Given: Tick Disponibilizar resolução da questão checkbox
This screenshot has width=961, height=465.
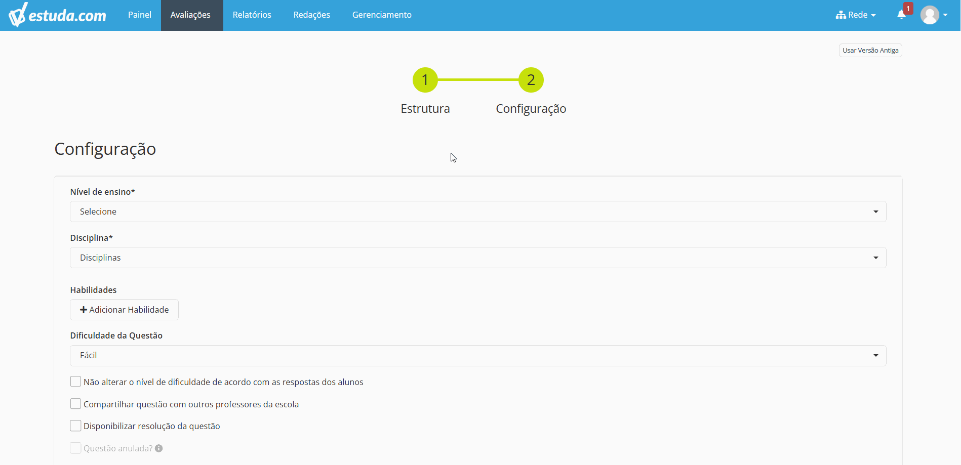Looking at the screenshot, I should pyautogui.click(x=75, y=426).
